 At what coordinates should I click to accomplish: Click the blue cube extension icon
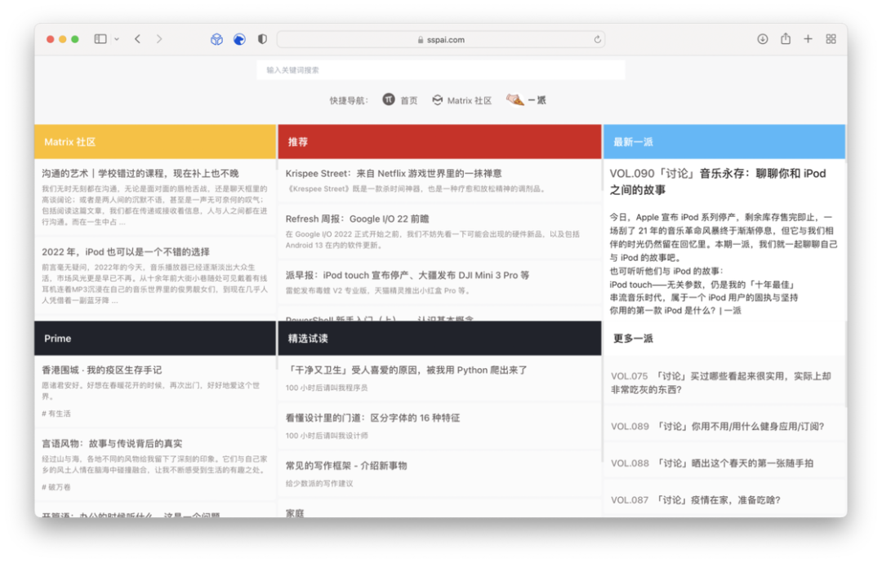point(216,39)
